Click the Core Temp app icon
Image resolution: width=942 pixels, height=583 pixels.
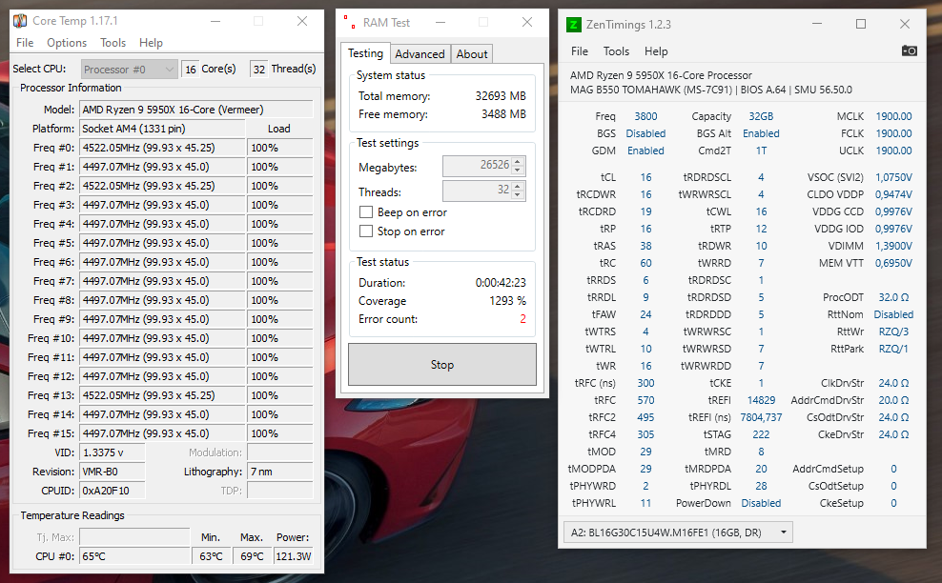click(20, 21)
